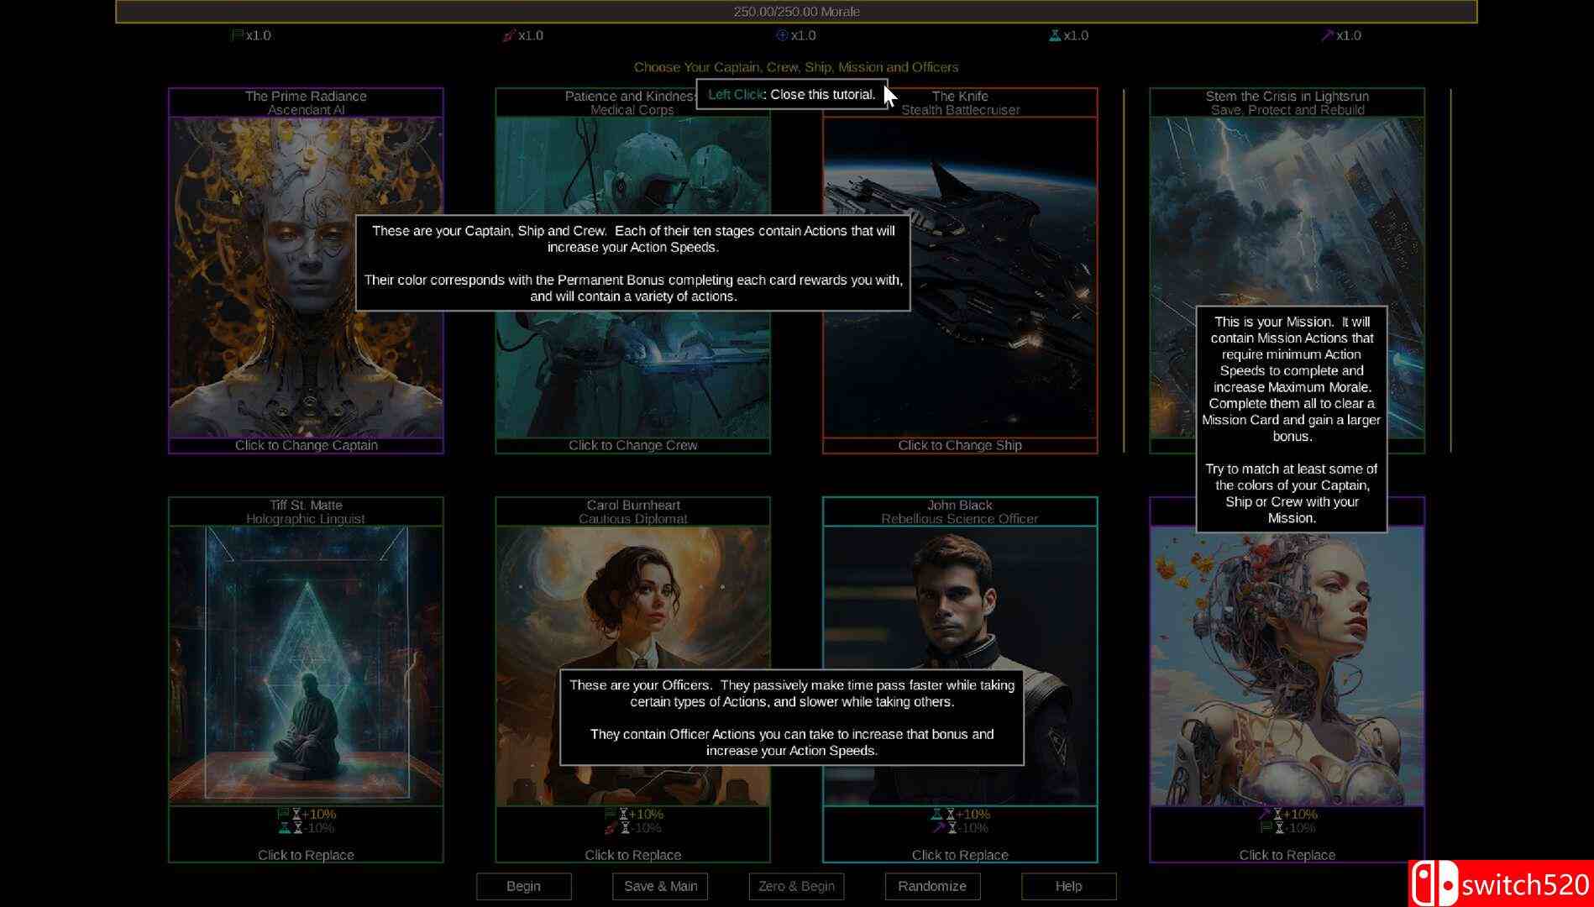Change captain via The Prime Radiance card
This screenshot has width=1594, height=907.
click(x=306, y=445)
